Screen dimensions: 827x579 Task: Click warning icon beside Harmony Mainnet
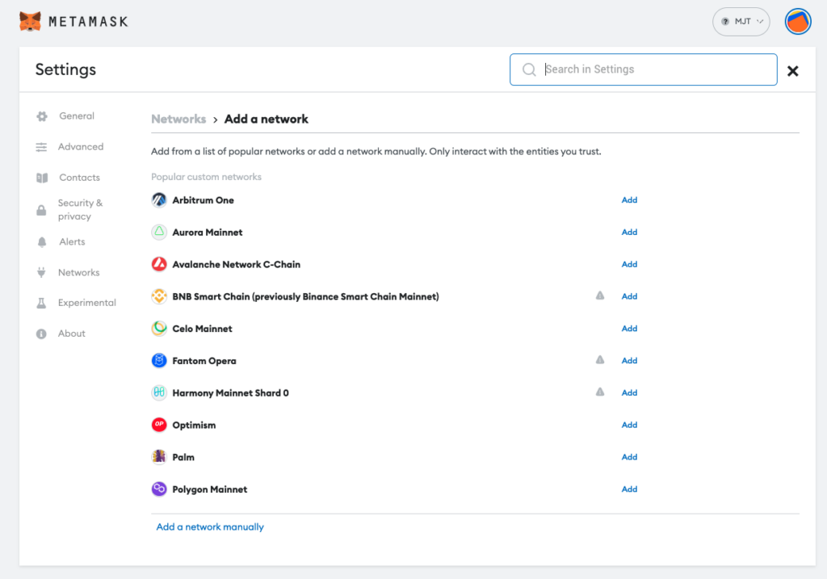(600, 392)
